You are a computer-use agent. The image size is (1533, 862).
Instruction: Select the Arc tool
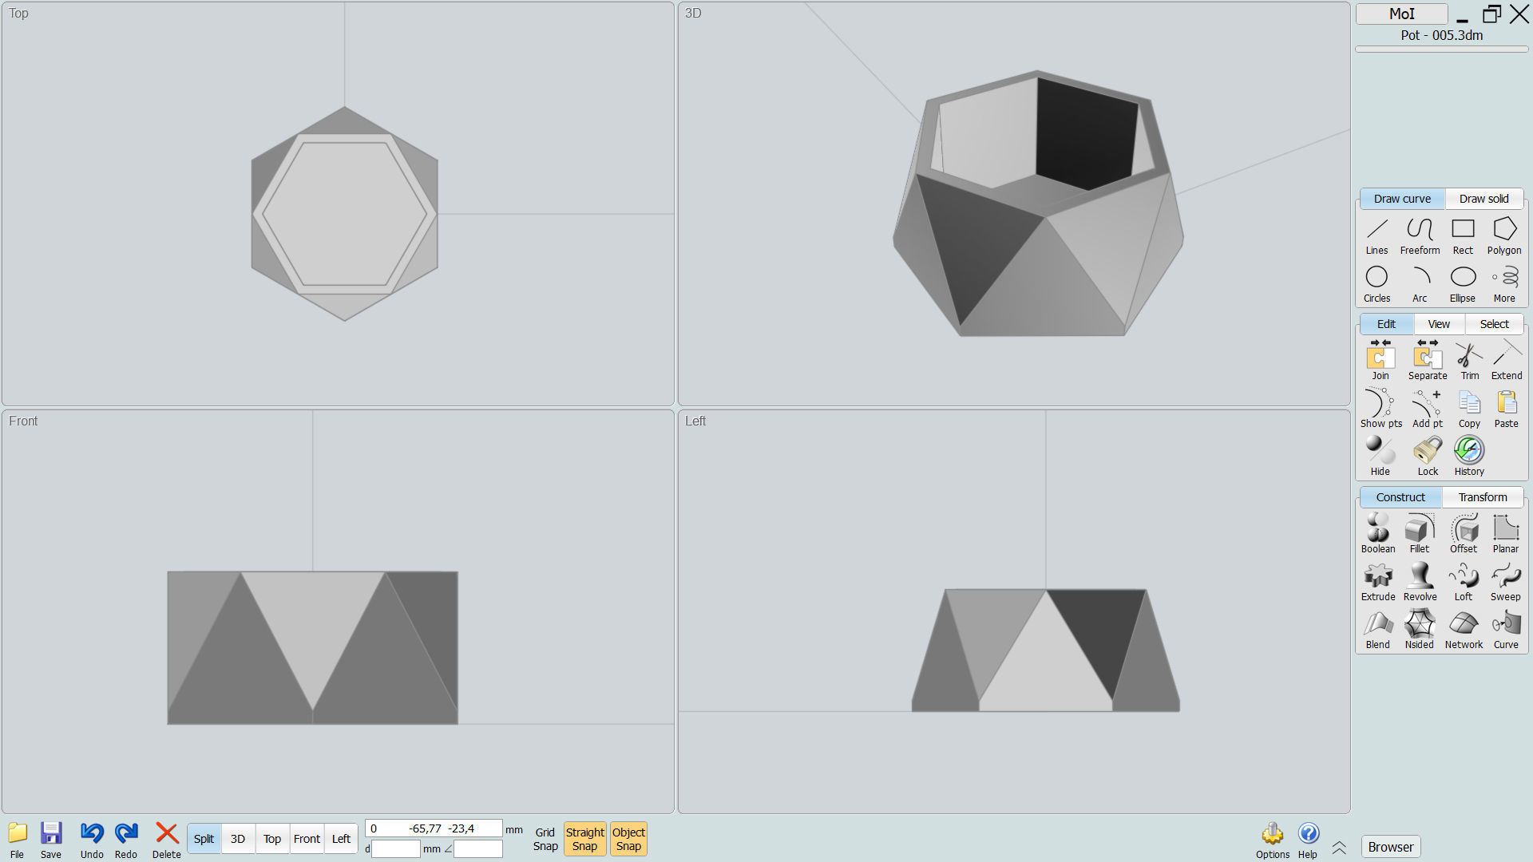(1420, 284)
